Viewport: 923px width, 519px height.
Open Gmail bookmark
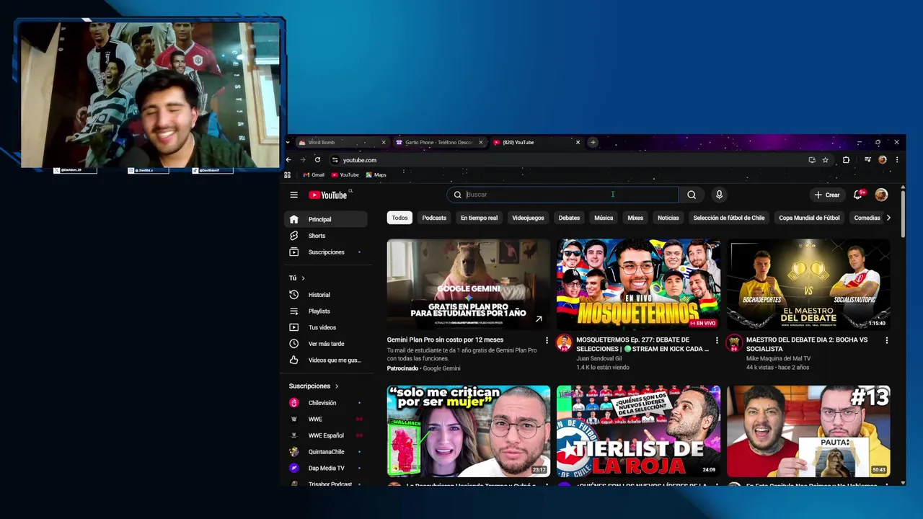click(314, 174)
